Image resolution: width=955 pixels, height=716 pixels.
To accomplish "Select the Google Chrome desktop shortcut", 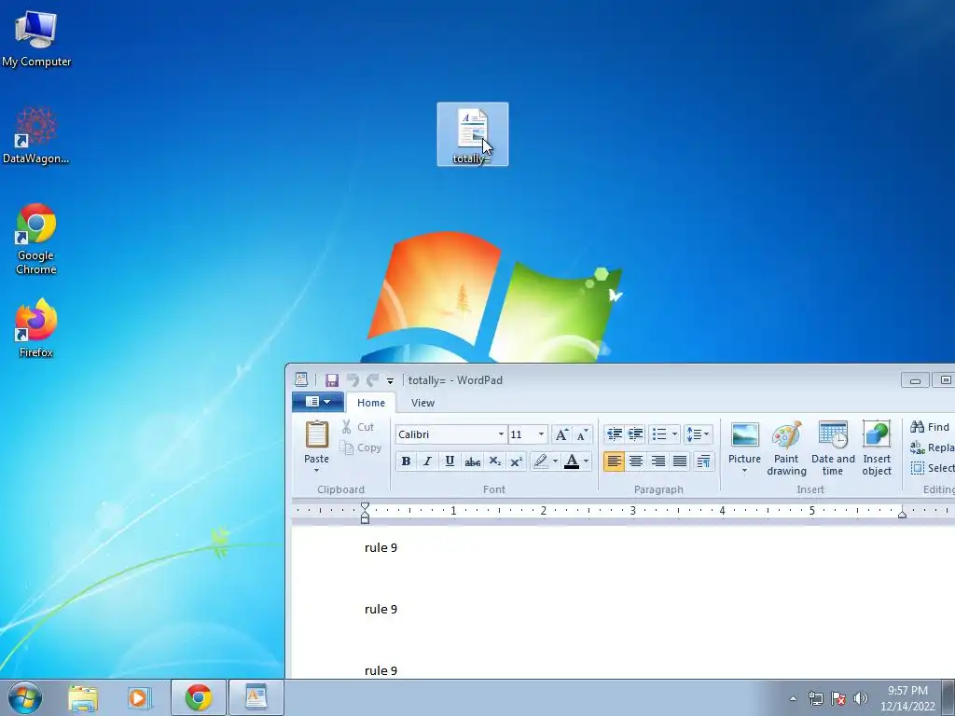I will click(x=36, y=239).
